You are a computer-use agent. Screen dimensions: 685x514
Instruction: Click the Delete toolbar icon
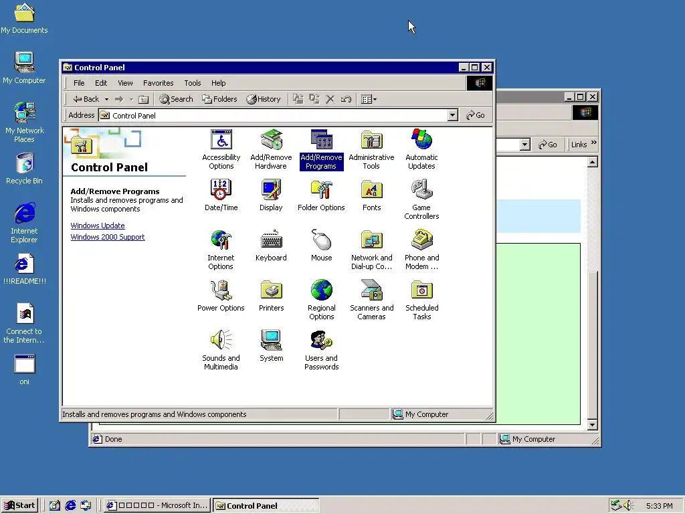coord(330,99)
